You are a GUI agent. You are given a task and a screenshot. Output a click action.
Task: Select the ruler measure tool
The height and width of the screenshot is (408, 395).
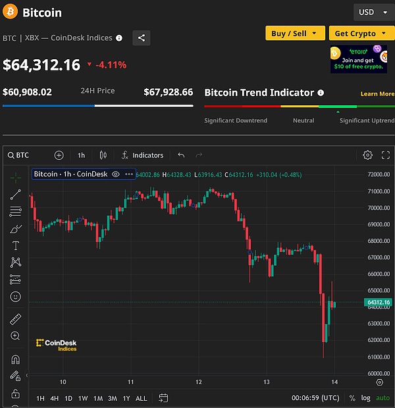[x=15, y=319]
